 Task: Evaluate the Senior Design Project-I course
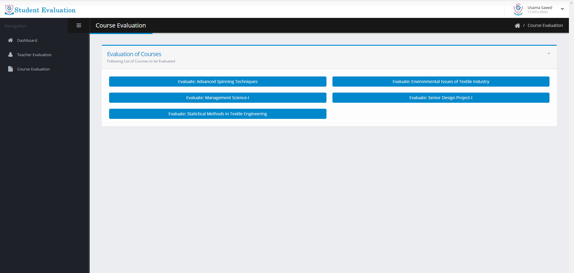(x=441, y=98)
